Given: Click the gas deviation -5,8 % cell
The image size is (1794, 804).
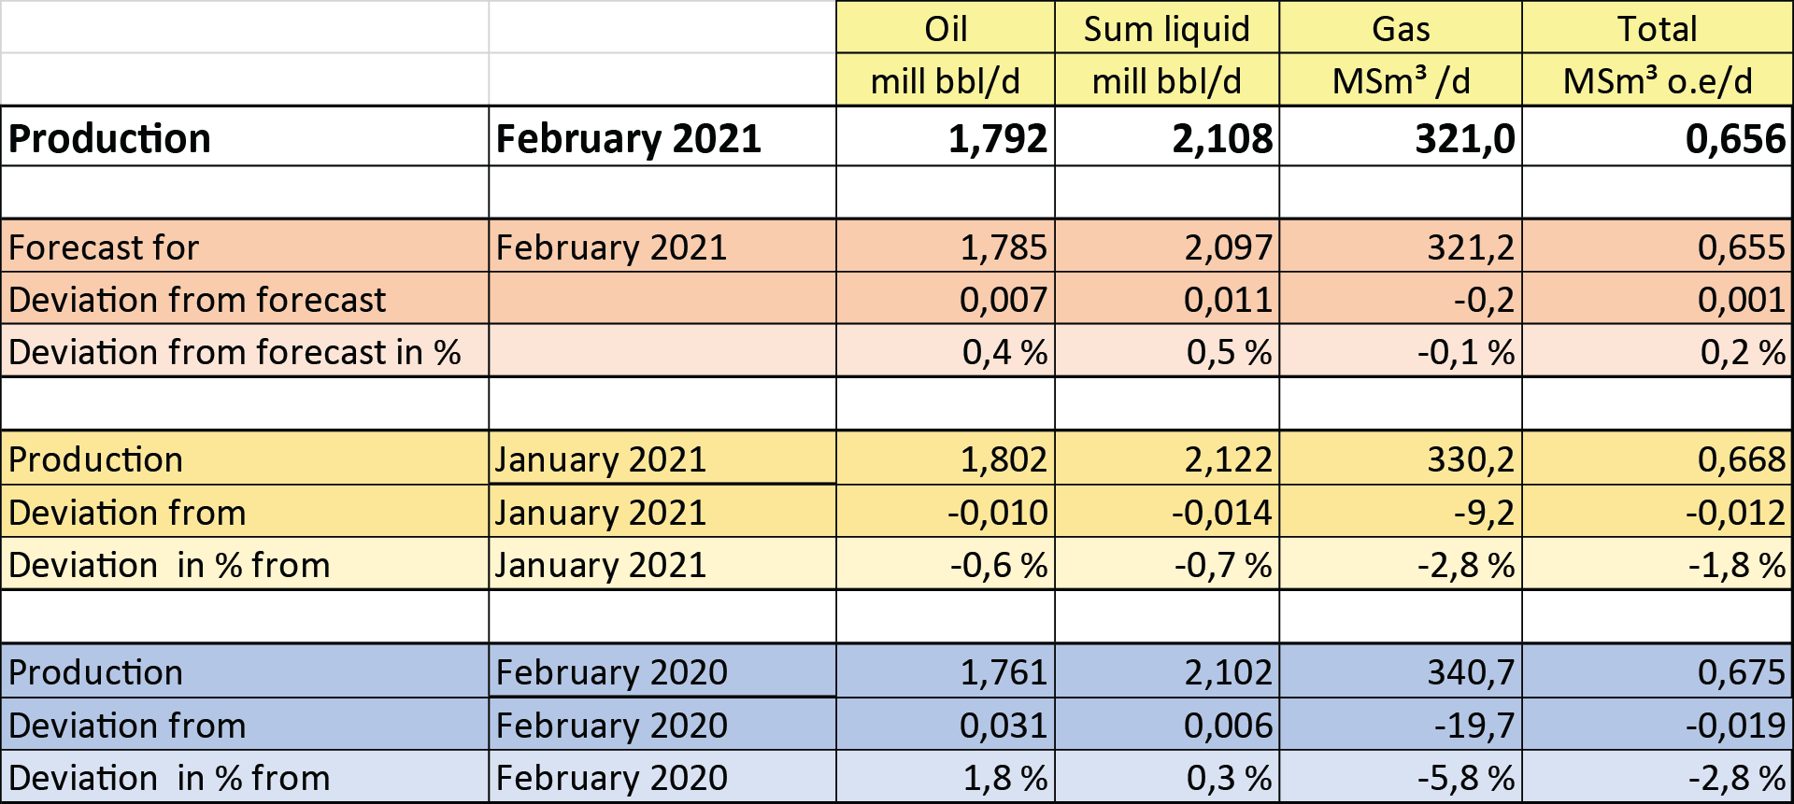Looking at the screenshot, I should 1401,777.
